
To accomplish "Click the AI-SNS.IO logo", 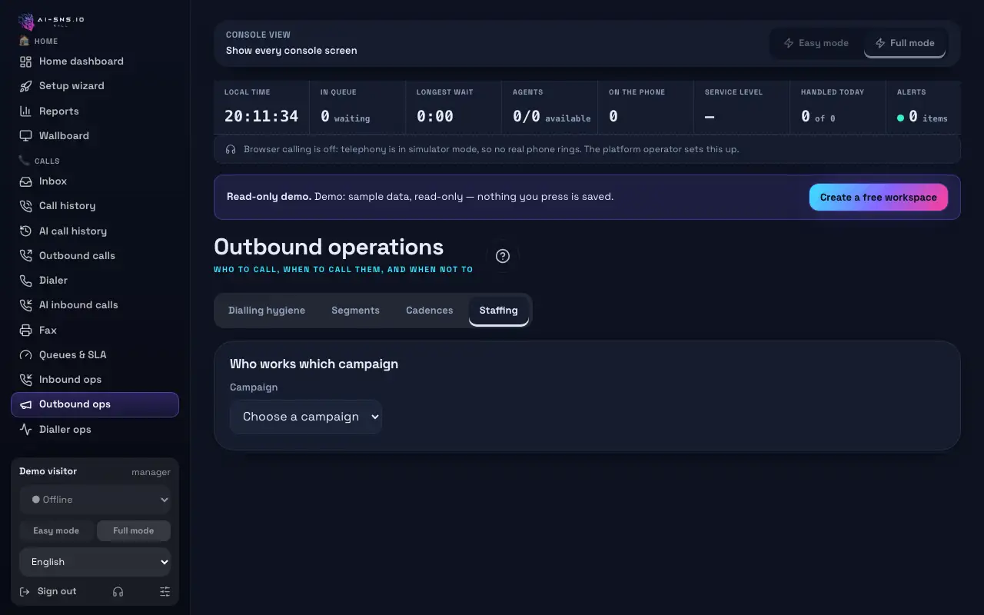I will click(52, 21).
